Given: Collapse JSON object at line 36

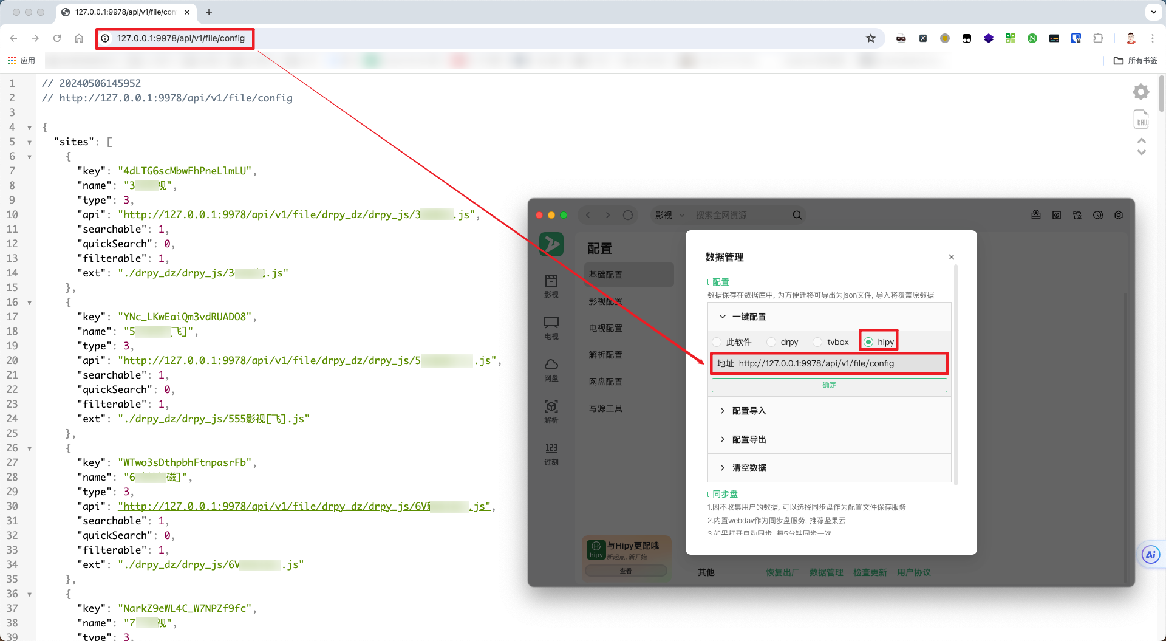Looking at the screenshot, I should [x=29, y=594].
